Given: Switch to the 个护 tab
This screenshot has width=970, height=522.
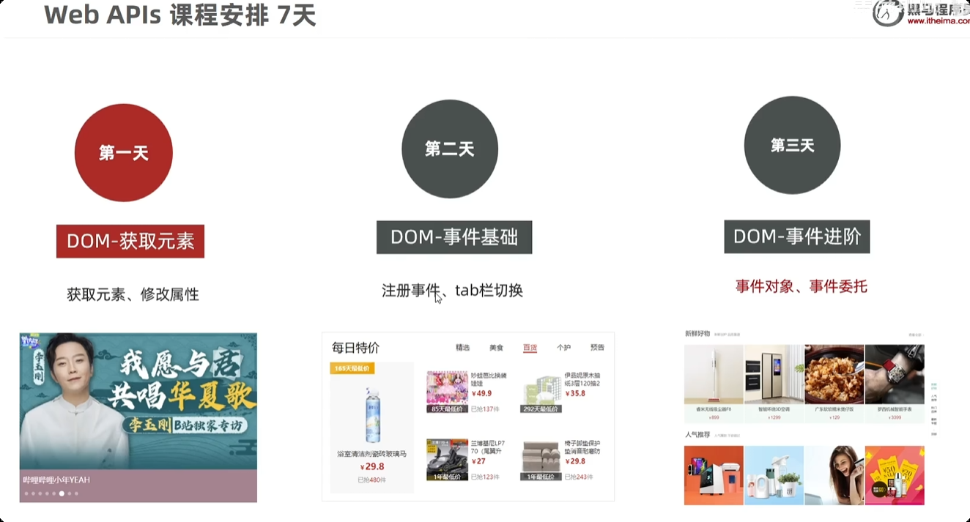Looking at the screenshot, I should (563, 348).
